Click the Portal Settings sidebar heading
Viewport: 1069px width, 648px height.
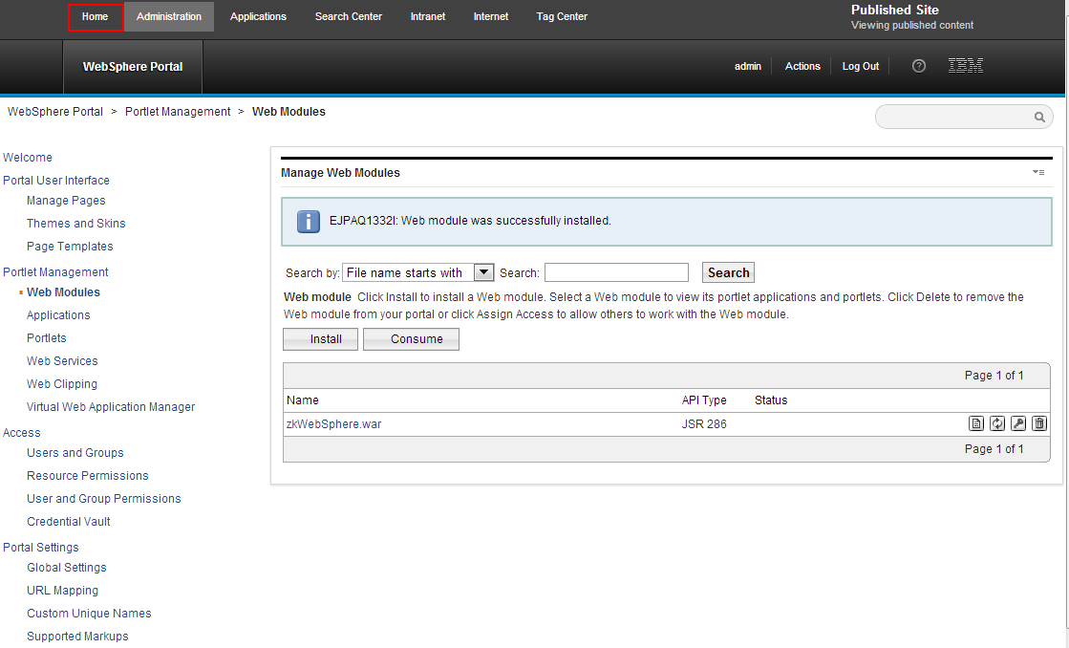click(x=41, y=547)
